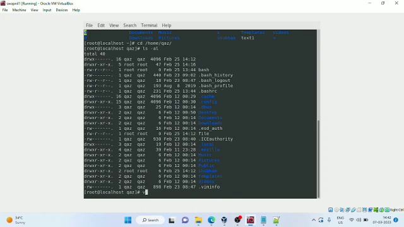Minimize the VirtualBox window
The height and width of the screenshot is (227, 404).
click(x=370, y=3)
